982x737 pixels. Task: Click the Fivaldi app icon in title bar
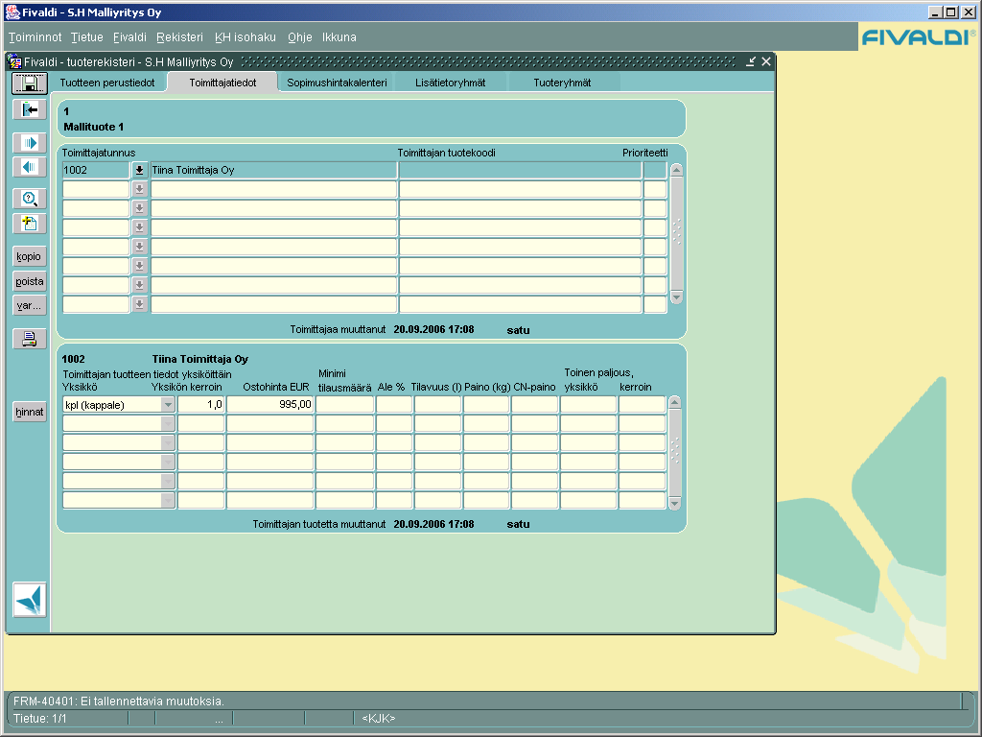point(12,12)
